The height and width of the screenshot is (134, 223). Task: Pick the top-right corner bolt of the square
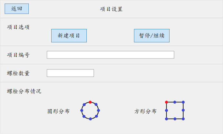[183, 102]
